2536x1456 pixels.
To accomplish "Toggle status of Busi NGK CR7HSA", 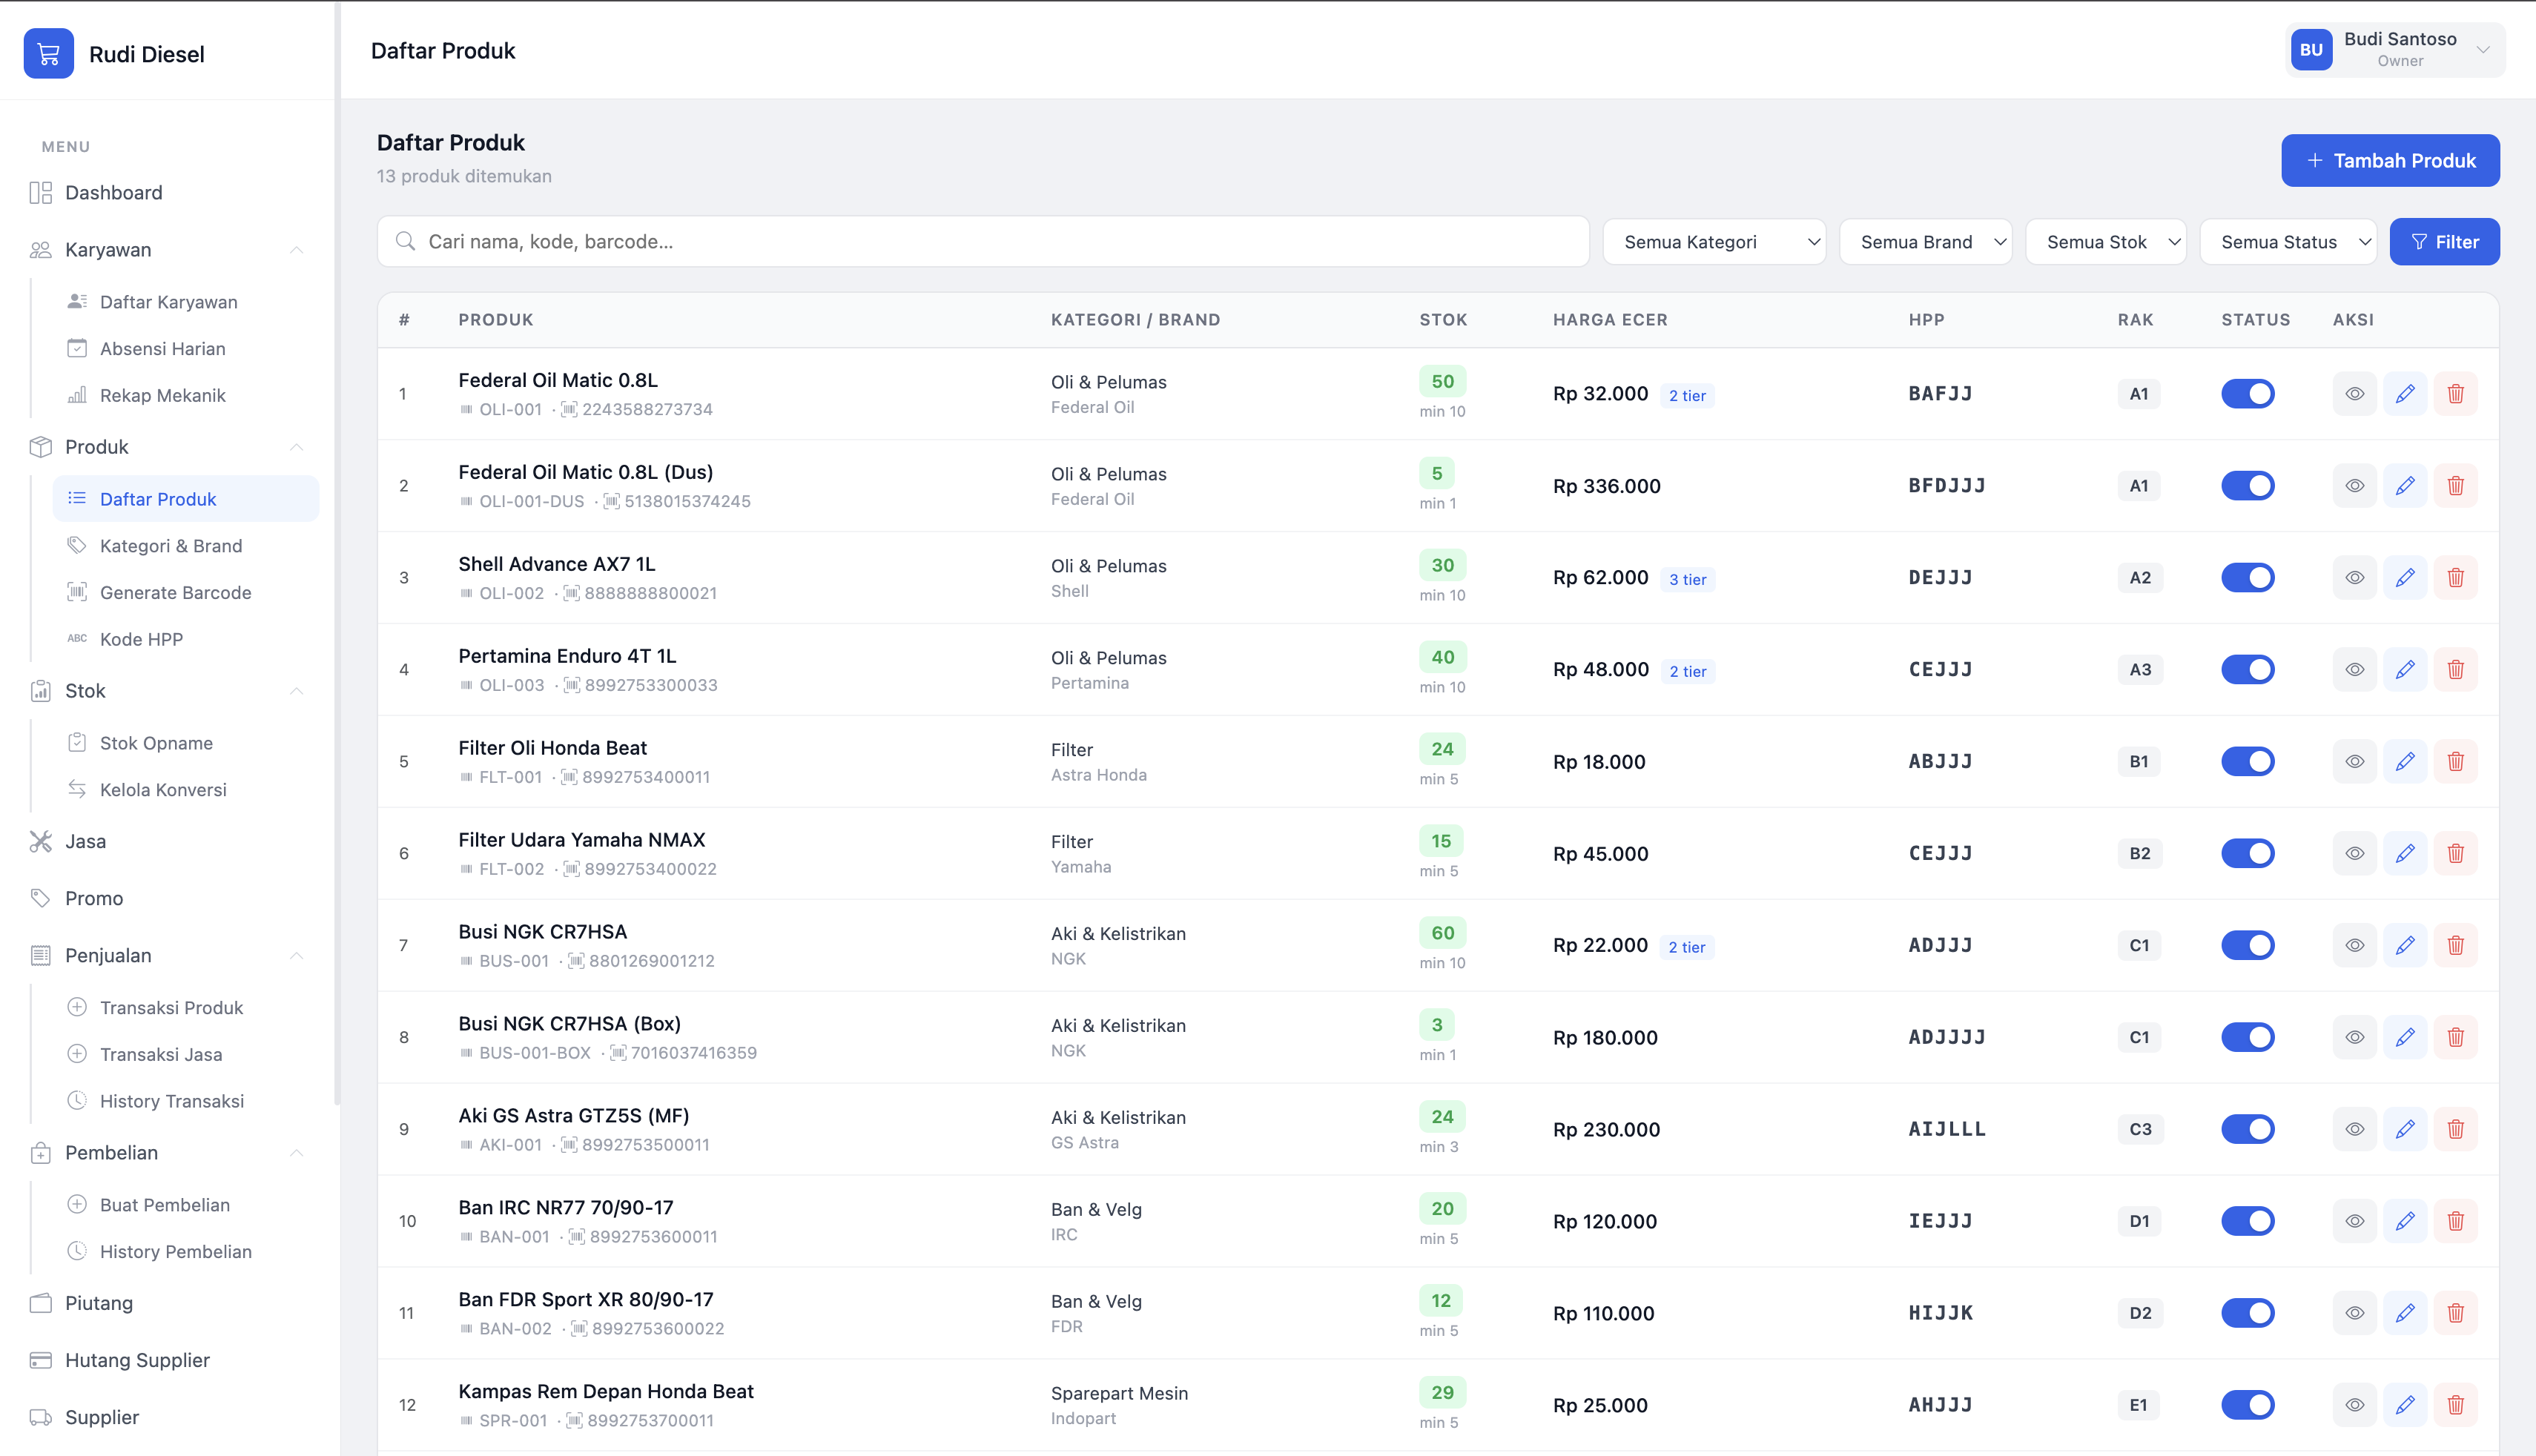I will point(2248,946).
